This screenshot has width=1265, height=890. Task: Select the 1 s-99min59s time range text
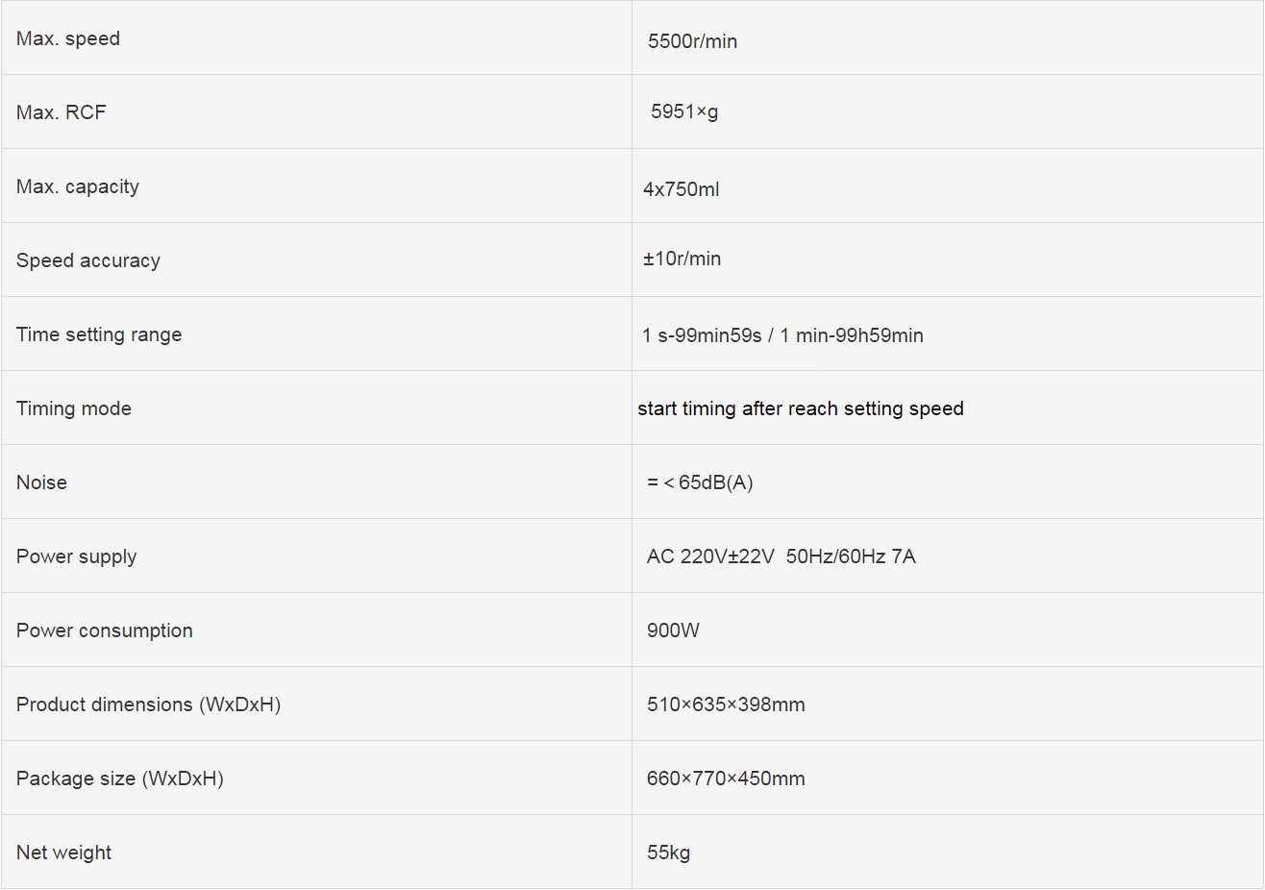pos(702,335)
